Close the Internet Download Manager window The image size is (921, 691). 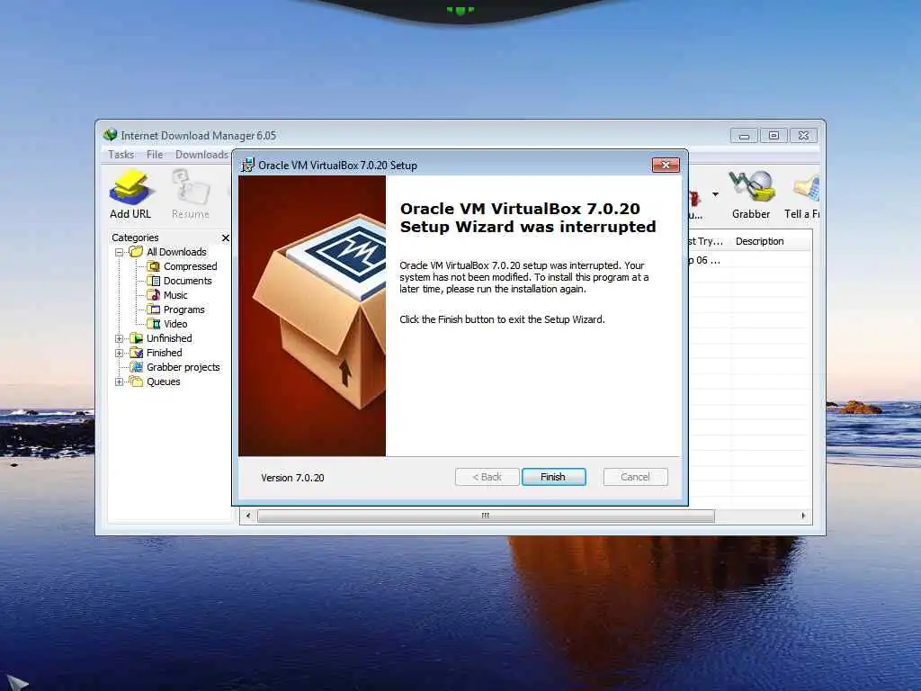coord(803,136)
